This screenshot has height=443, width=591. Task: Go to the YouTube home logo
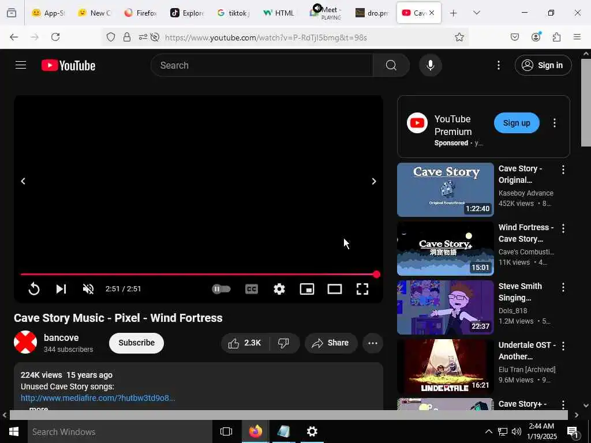tap(68, 66)
